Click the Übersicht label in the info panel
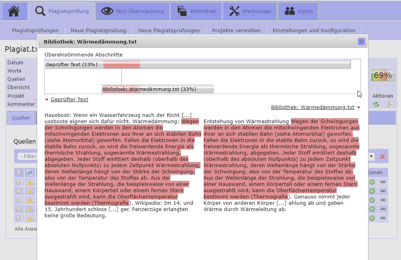This screenshot has width=401, height=260. (x=18, y=87)
